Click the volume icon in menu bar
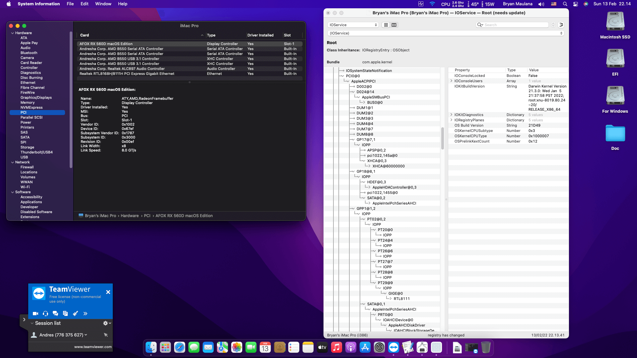This screenshot has width=637, height=358. [x=541, y=4]
